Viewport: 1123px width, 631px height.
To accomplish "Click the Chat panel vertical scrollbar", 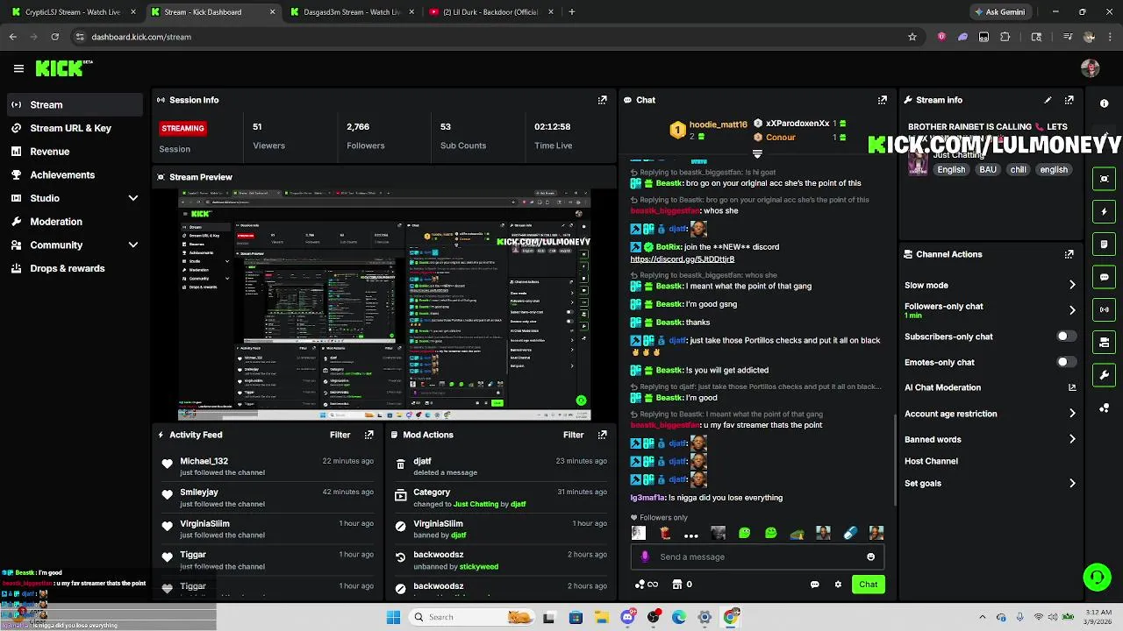I will point(894,460).
